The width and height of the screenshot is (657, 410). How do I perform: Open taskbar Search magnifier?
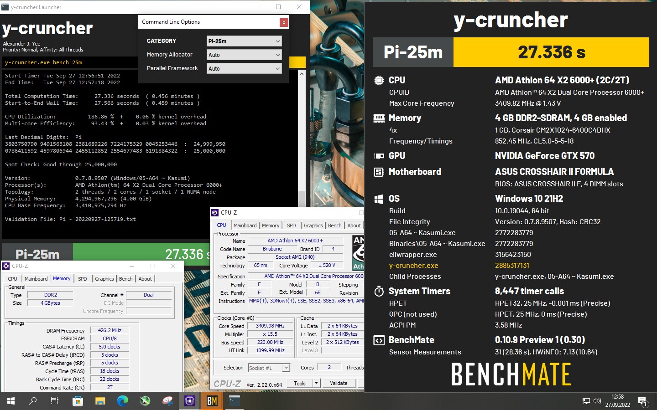[x=33, y=401]
